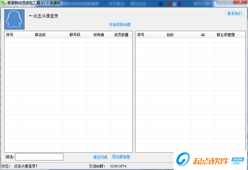
Task: Click the 群号码 column header
Action: (x=75, y=35)
